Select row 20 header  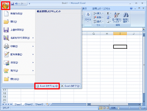(4, 100)
